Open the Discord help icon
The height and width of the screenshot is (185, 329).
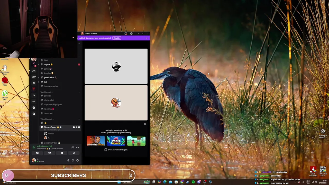point(131,34)
